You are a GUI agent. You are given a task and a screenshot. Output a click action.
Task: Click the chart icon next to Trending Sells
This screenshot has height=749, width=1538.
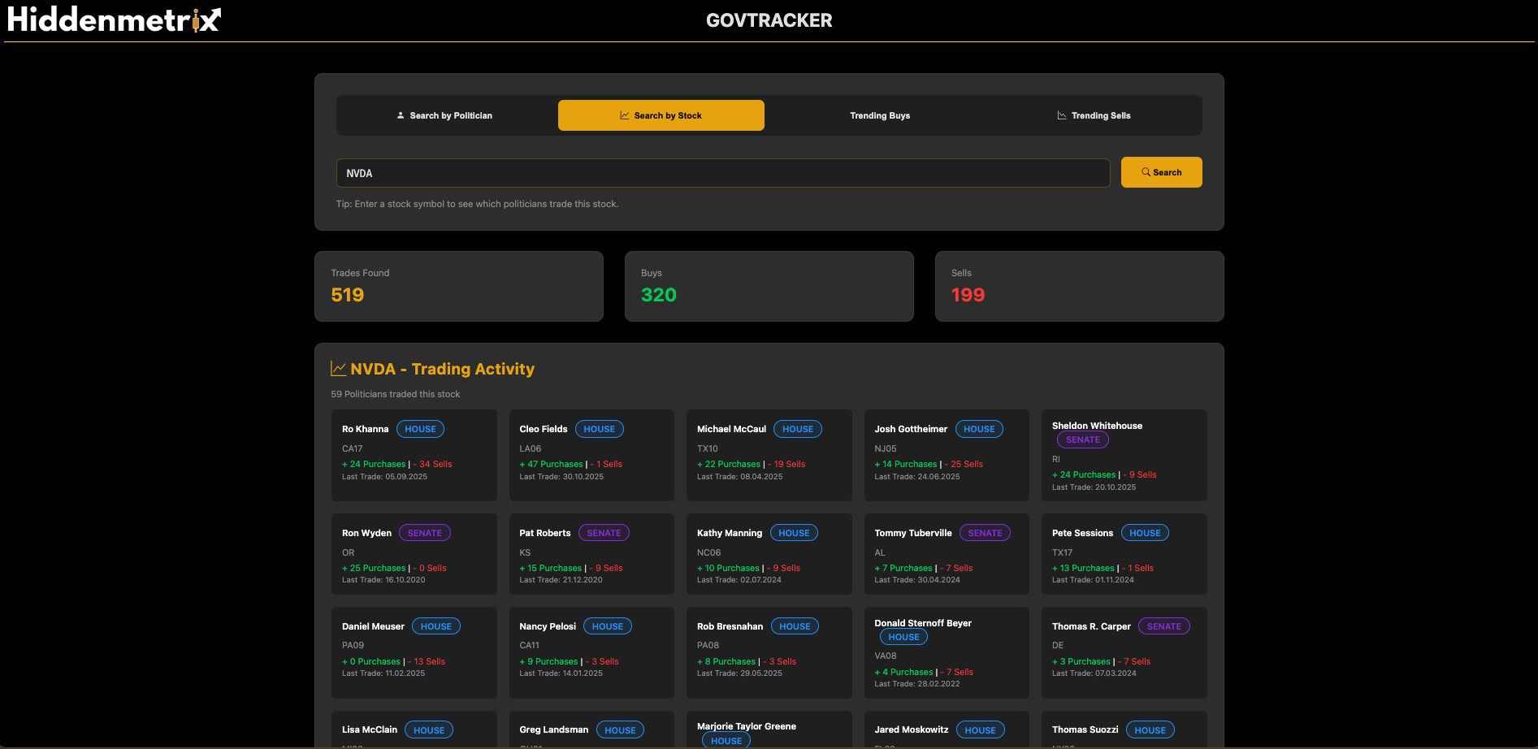click(1061, 115)
